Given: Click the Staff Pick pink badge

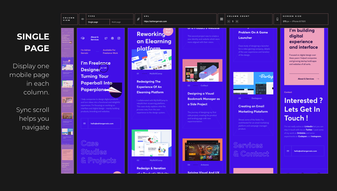Looking at the screenshot, I should pos(168,31).
